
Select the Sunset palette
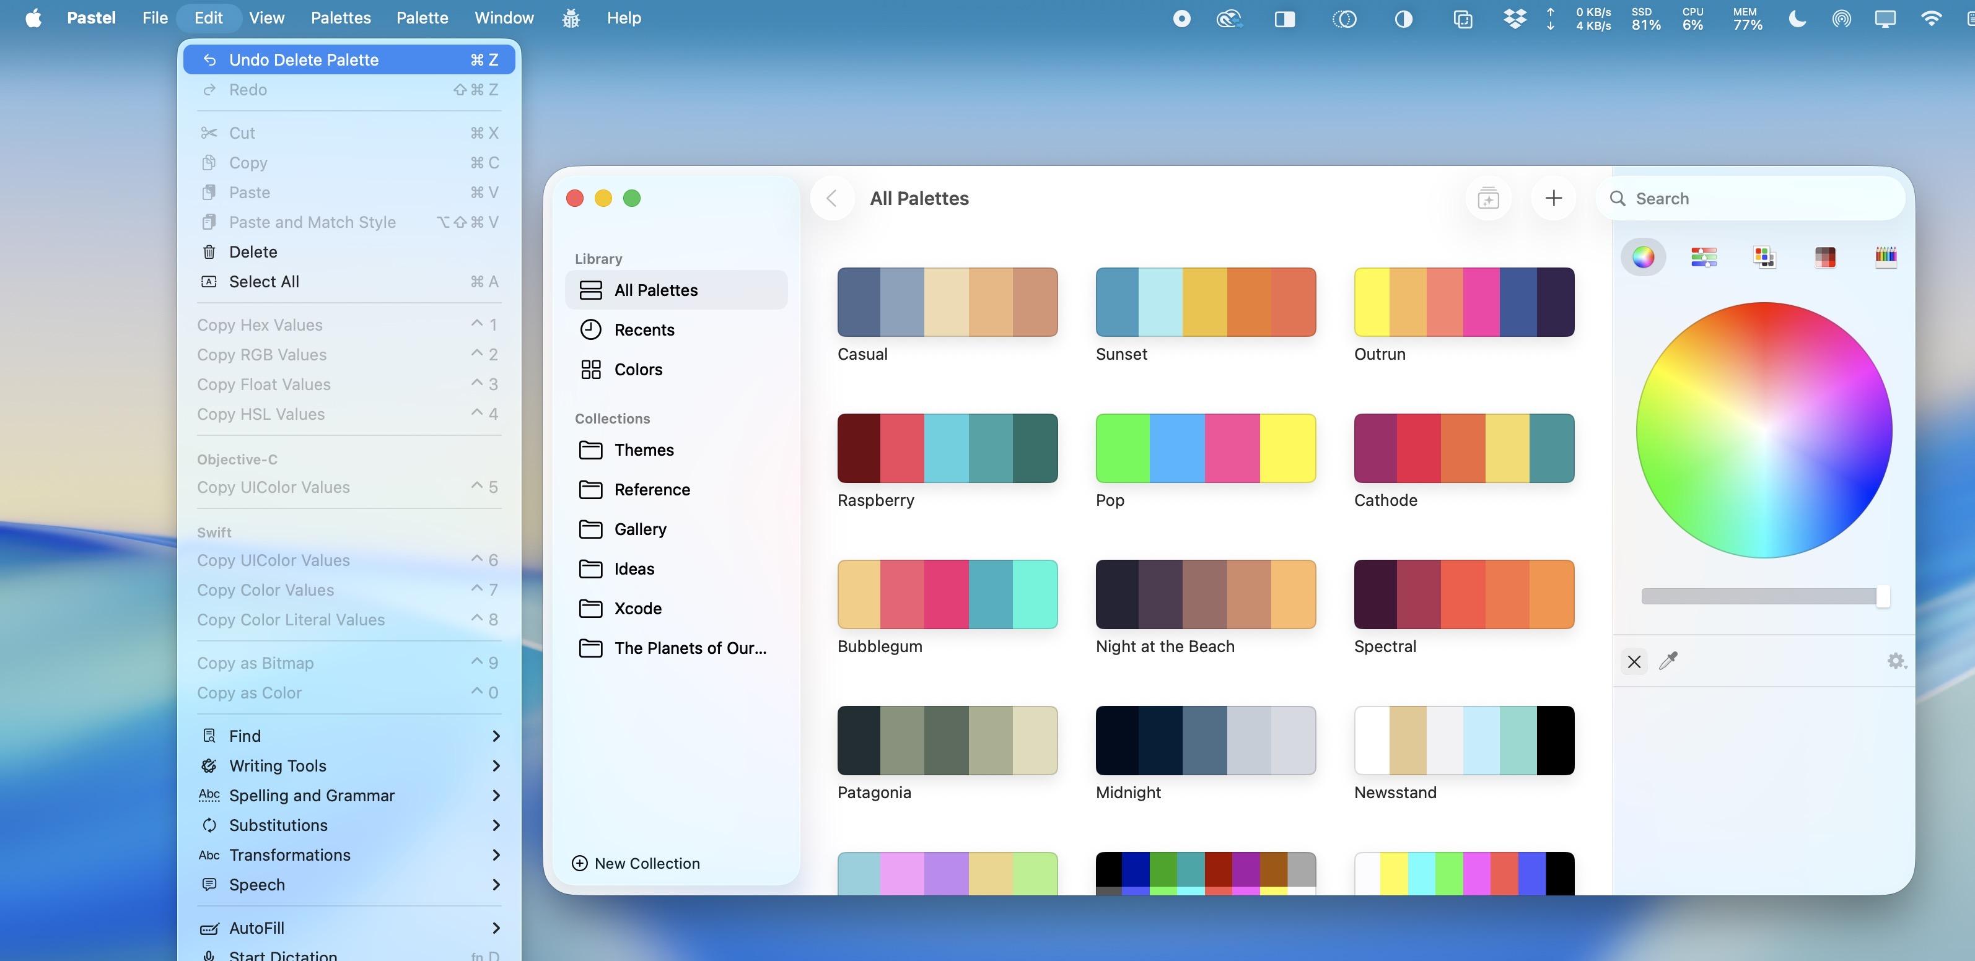click(1205, 302)
